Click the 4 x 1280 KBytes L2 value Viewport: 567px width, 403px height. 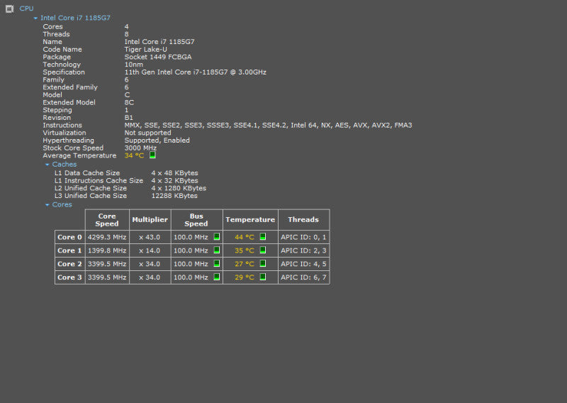[179, 188]
